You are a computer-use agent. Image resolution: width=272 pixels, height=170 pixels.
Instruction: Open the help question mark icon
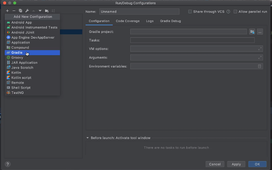(7, 164)
